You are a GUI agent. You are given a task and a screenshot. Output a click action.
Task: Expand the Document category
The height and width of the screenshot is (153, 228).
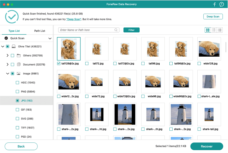point(8,65)
